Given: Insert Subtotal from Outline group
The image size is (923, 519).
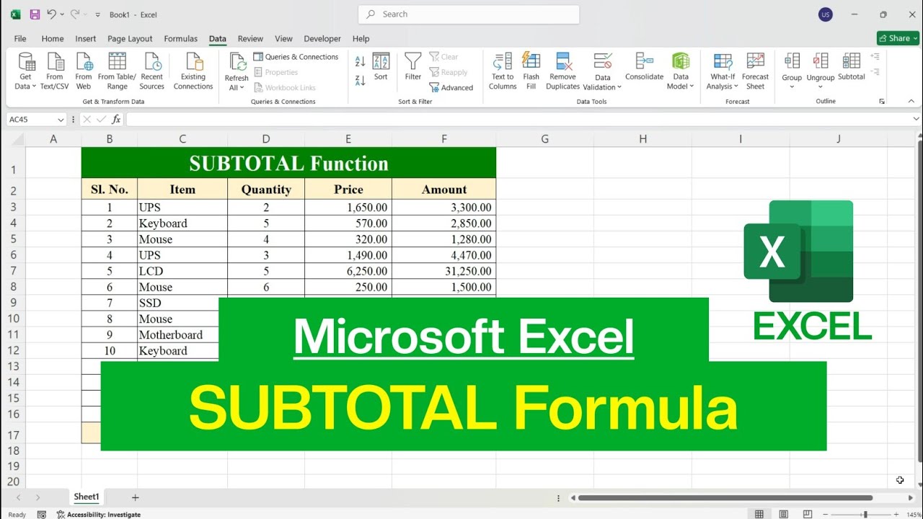Looking at the screenshot, I should tap(852, 66).
